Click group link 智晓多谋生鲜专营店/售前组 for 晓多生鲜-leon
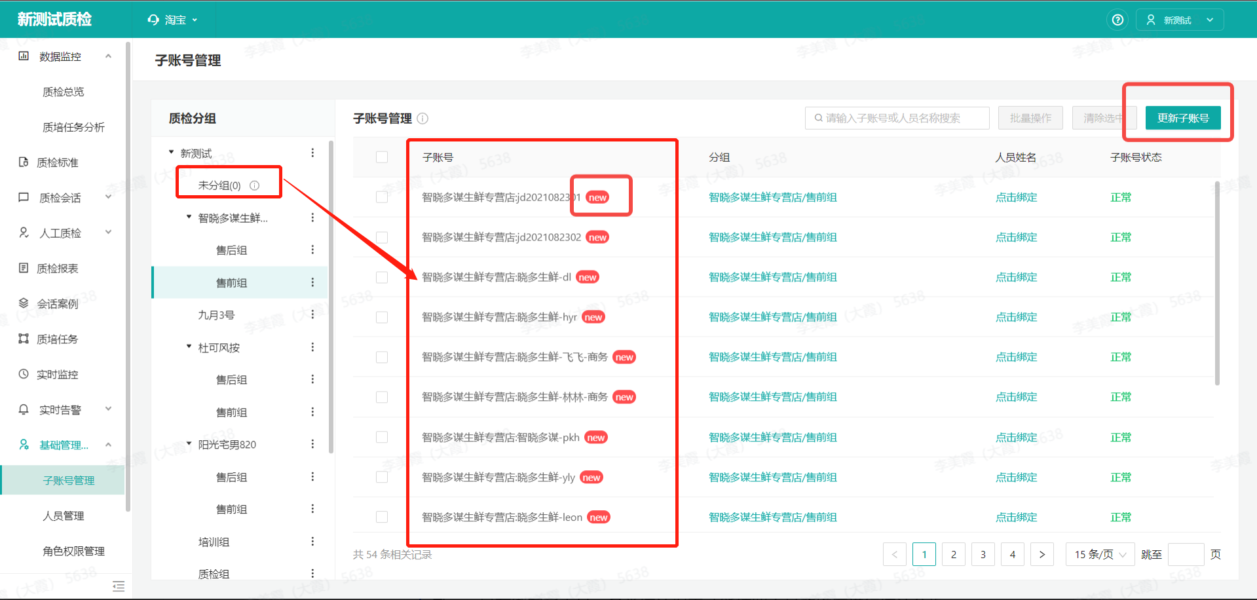Image resolution: width=1257 pixels, height=600 pixels. pos(773,517)
